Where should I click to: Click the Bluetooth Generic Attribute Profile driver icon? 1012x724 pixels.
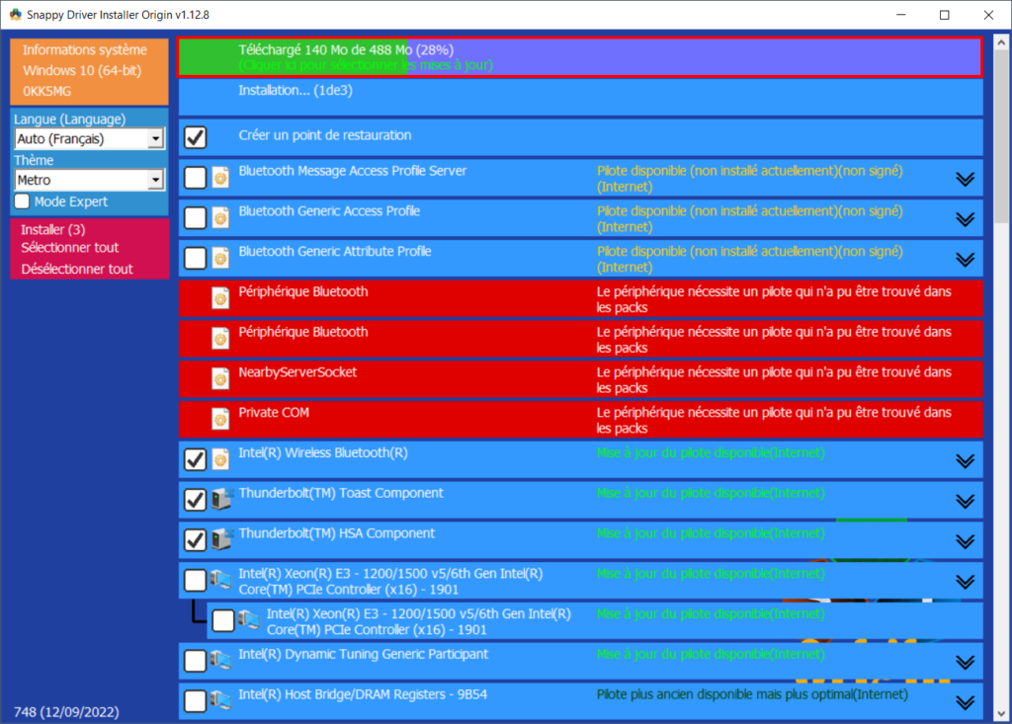tap(220, 258)
